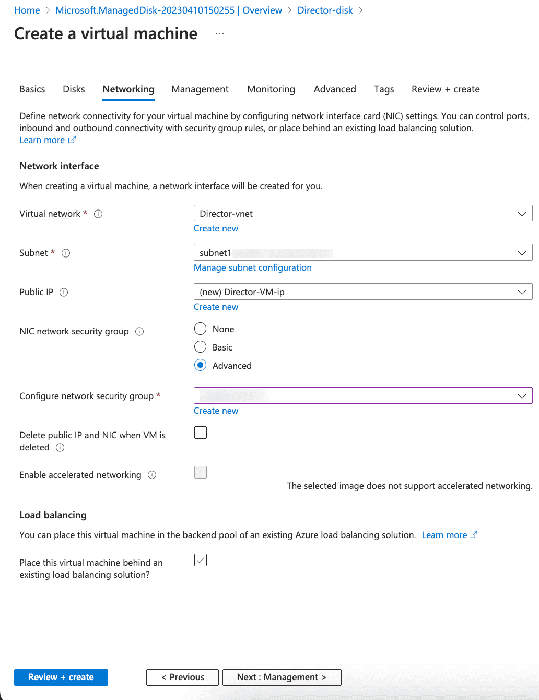This screenshot has width=539, height=700.
Task: Click the Subnet info icon
Action: 66,253
